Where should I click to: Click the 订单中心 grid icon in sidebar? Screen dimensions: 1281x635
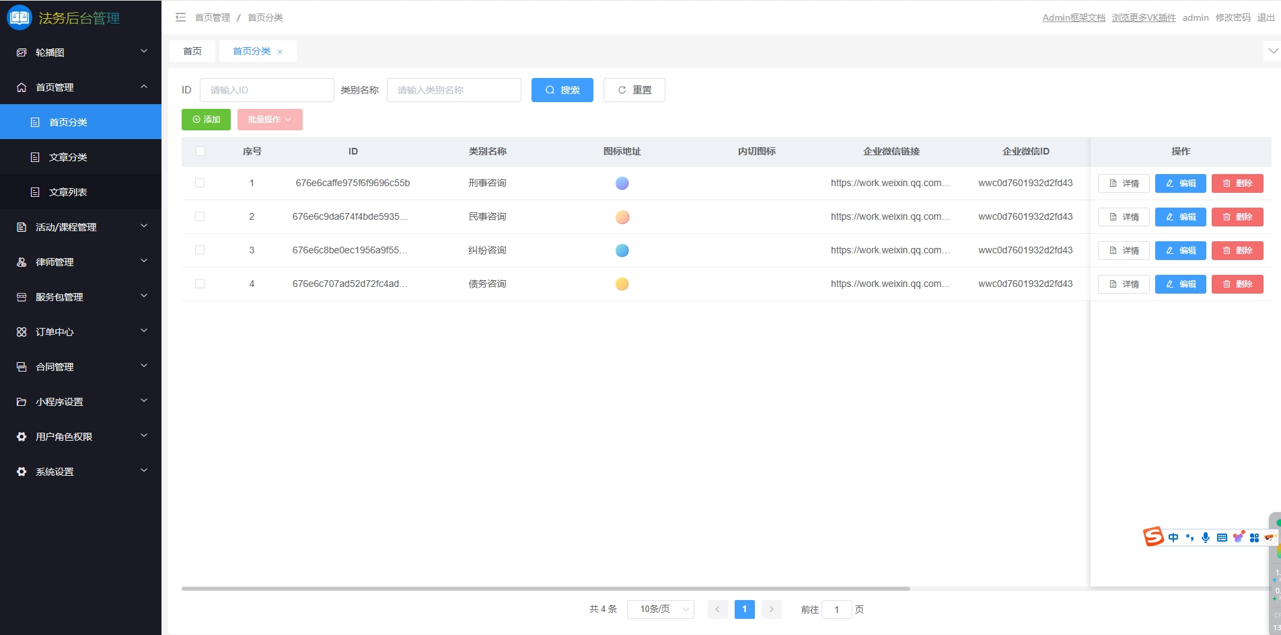click(x=22, y=332)
